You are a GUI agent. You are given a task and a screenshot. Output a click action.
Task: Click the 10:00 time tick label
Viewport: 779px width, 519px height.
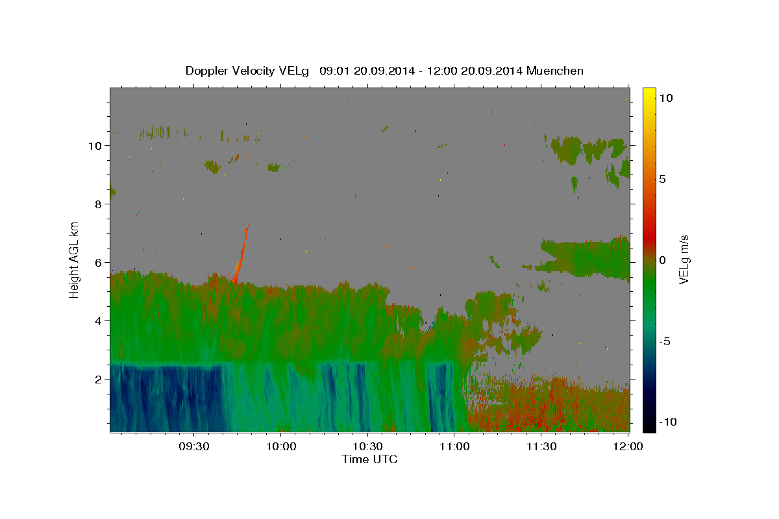281,446
